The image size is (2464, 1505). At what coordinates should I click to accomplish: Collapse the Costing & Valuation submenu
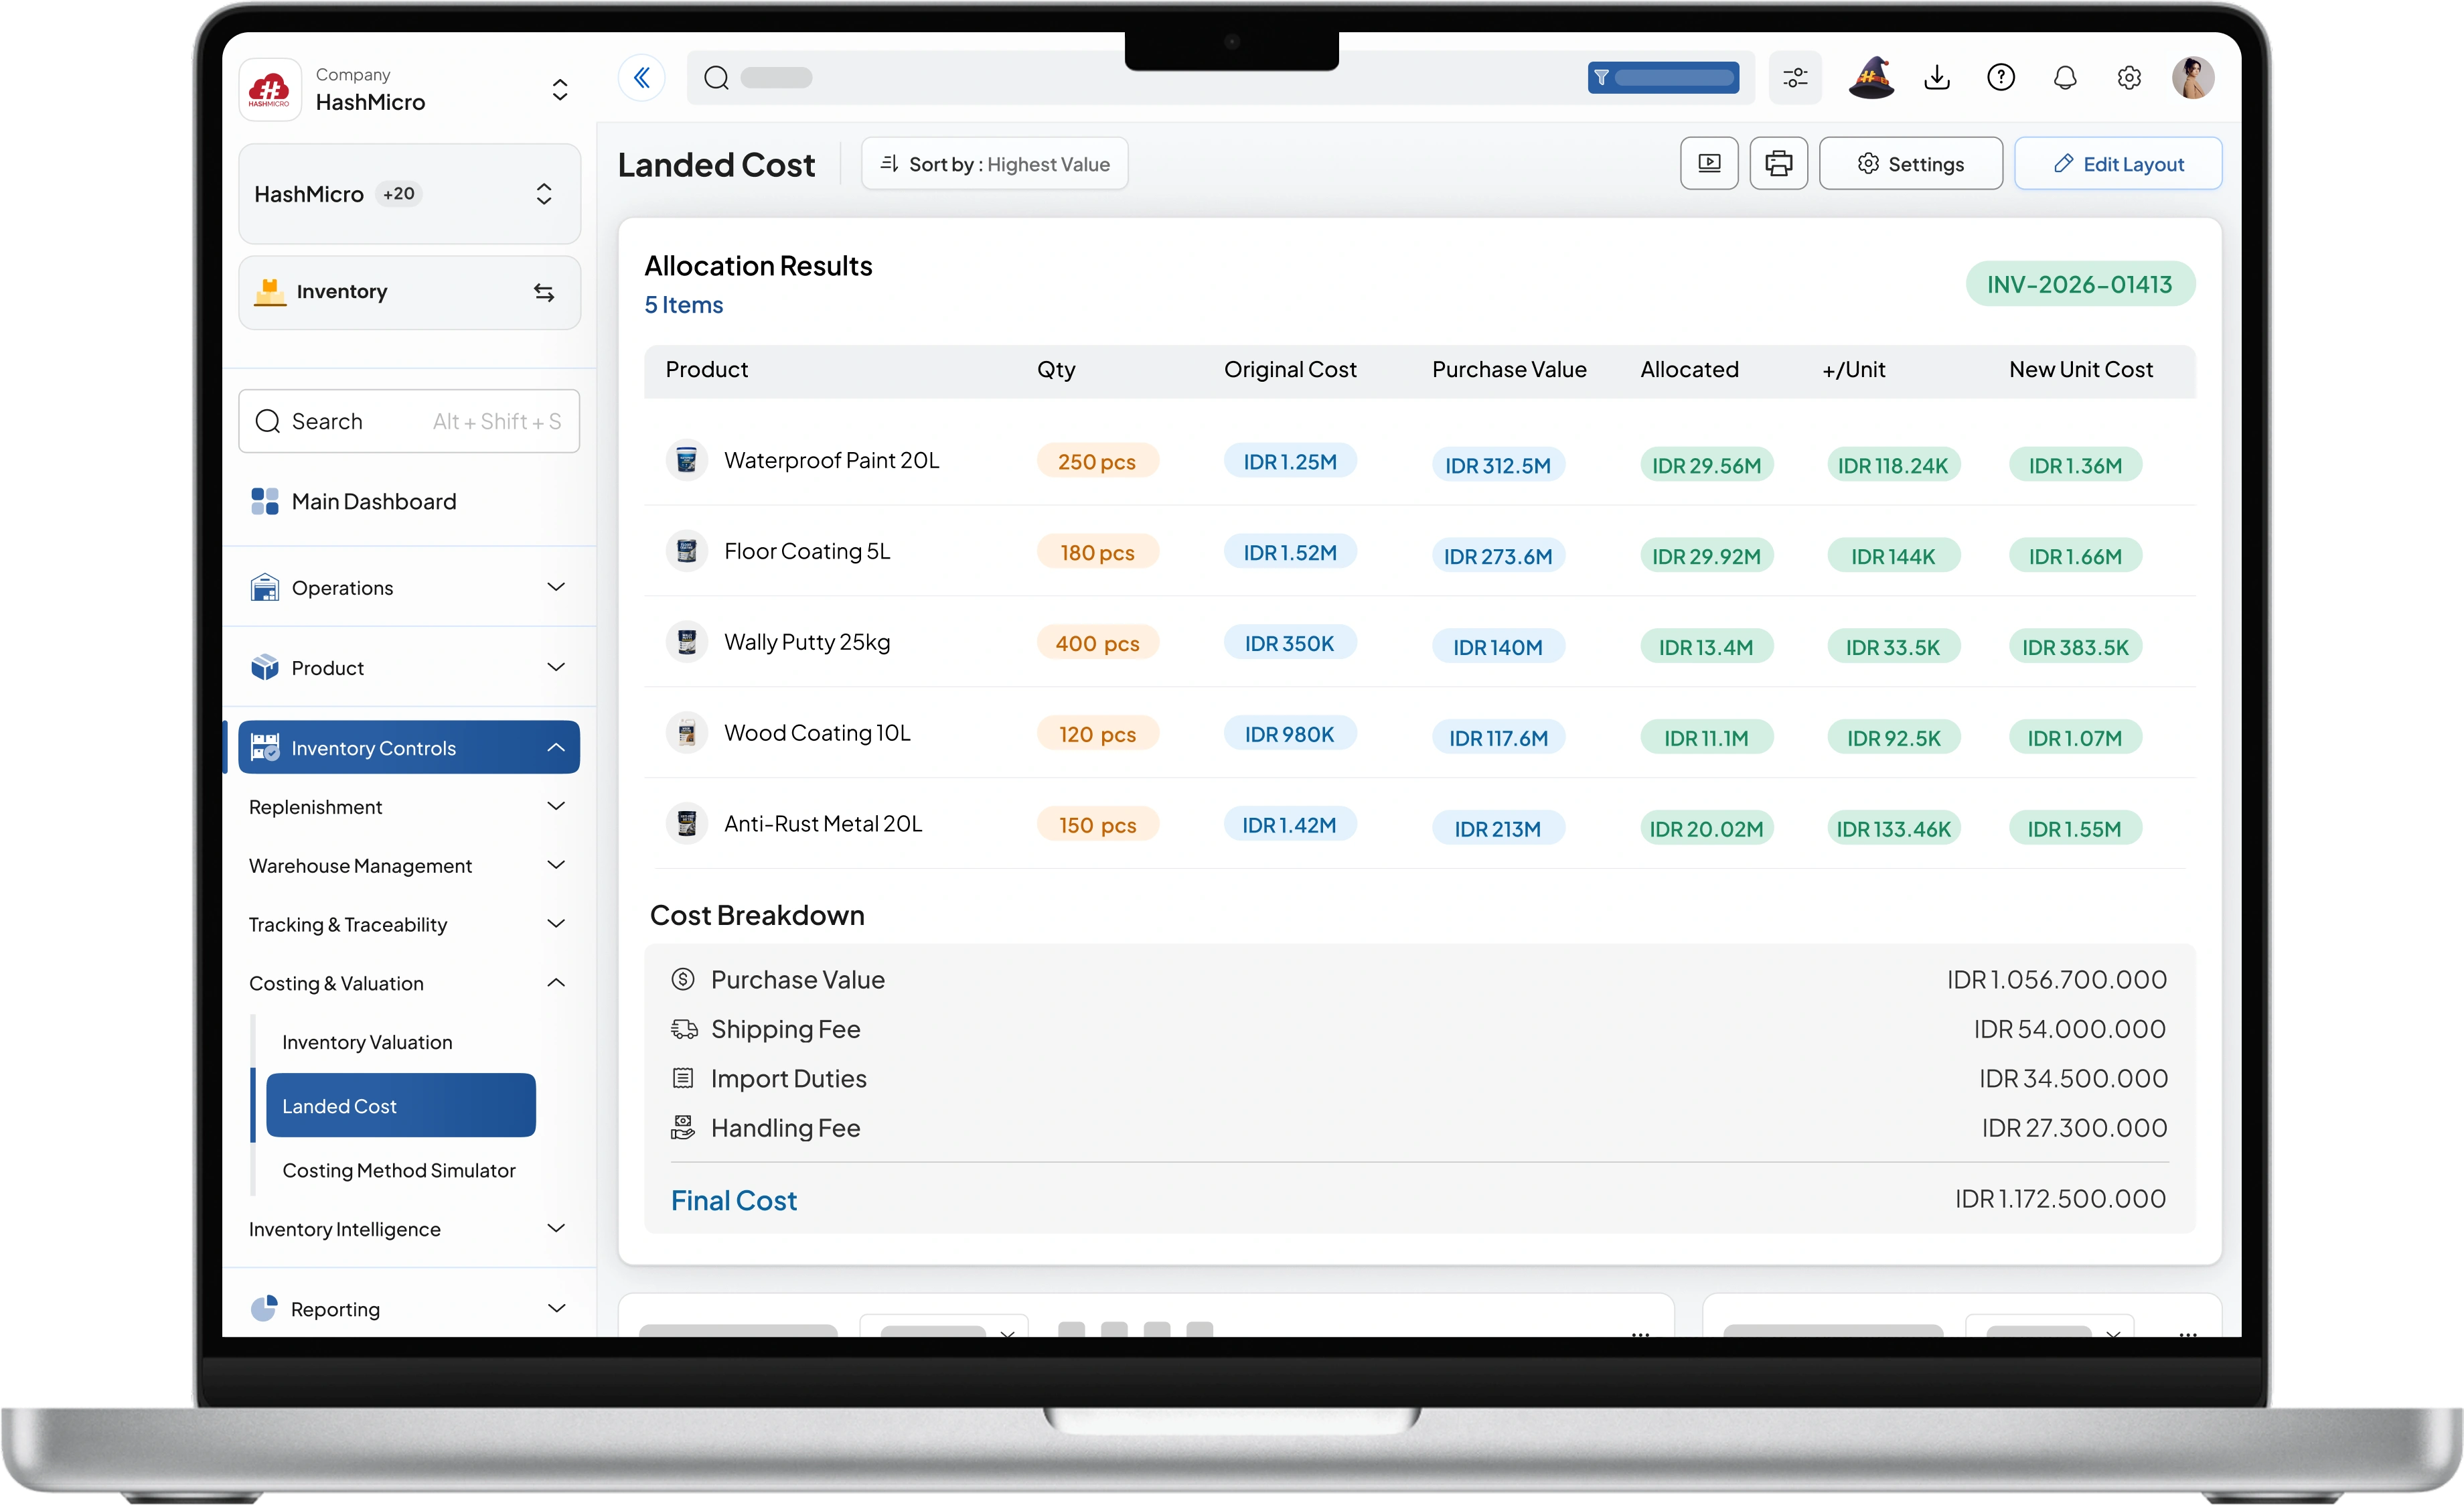(x=556, y=983)
